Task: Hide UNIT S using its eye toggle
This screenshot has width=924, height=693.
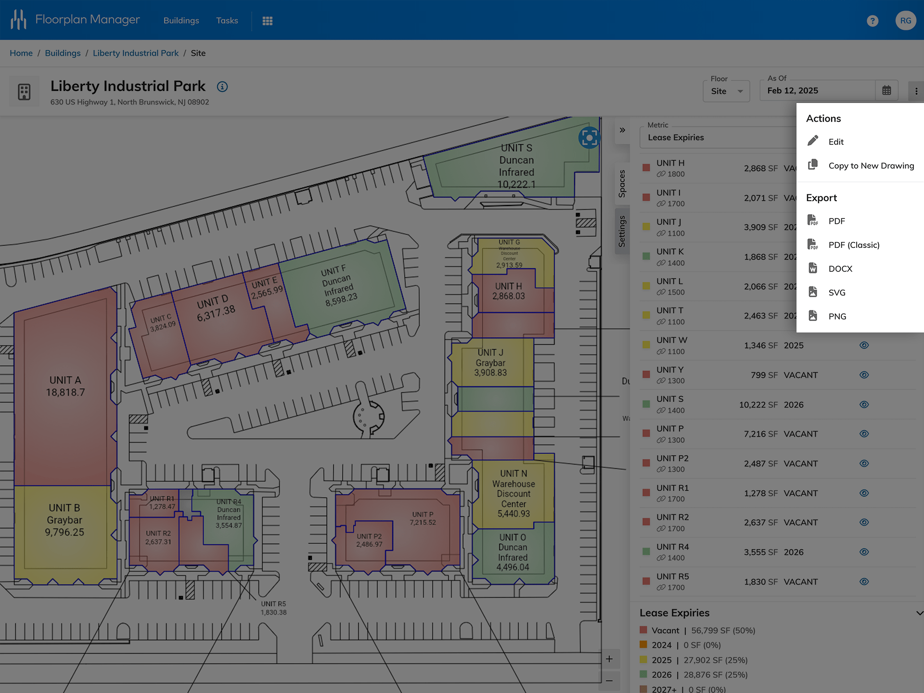Action: 864,404
